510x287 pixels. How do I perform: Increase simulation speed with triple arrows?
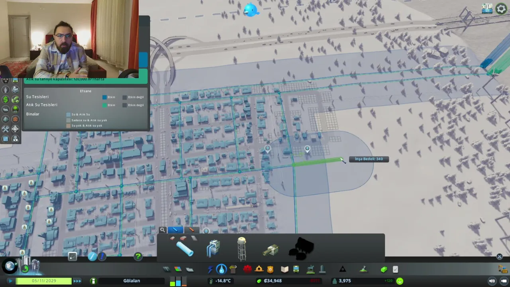click(x=77, y=281)
